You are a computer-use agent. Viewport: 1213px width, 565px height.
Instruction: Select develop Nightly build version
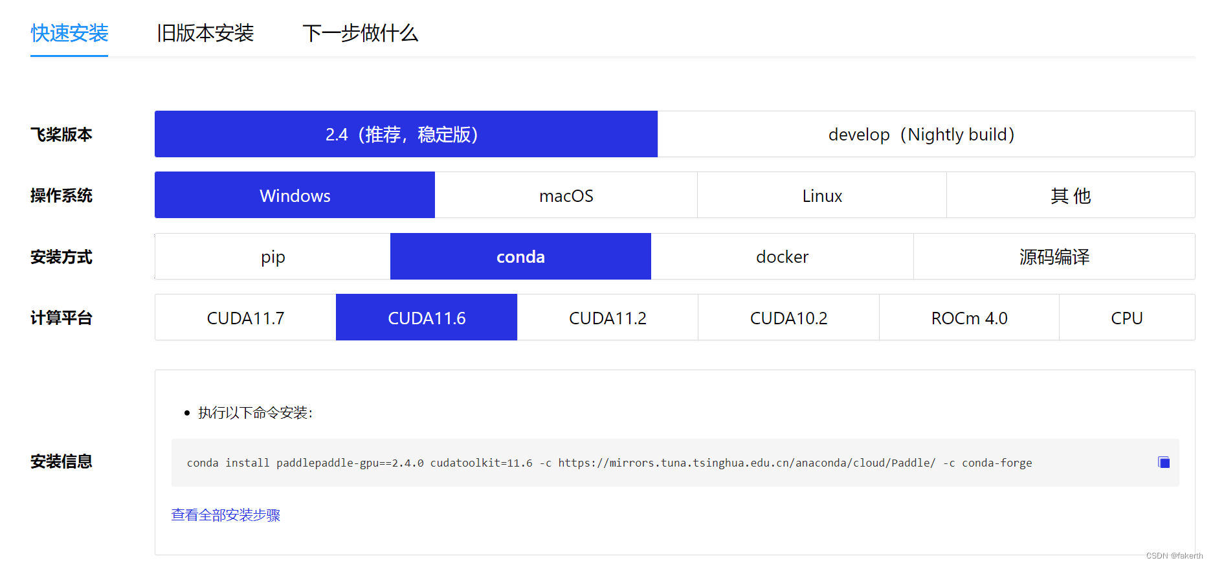coord(926,134)
